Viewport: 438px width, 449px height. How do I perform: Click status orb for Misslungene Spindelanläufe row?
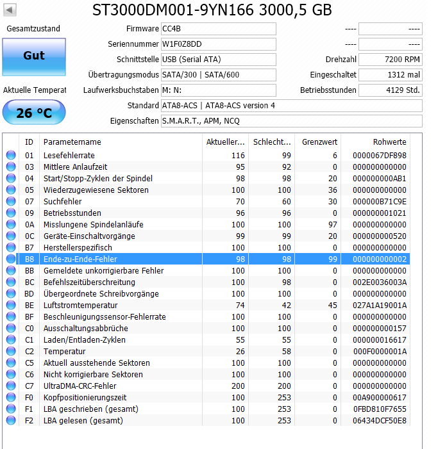[11, 224]
